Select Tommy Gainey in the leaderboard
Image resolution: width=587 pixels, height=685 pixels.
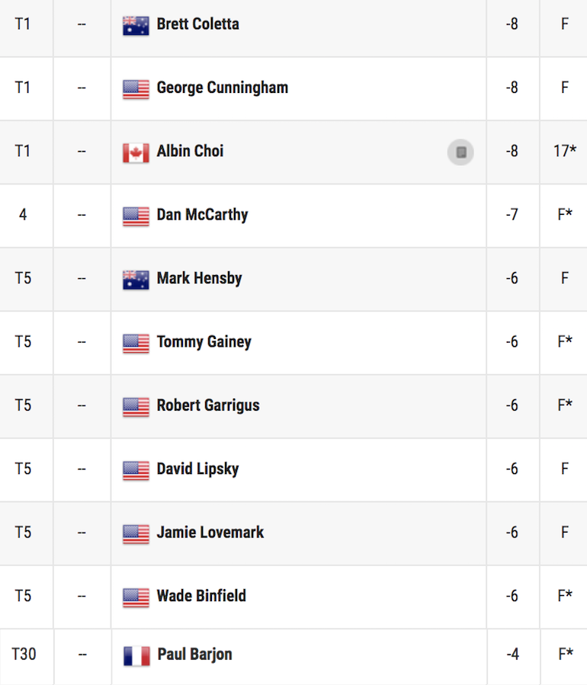204,342
